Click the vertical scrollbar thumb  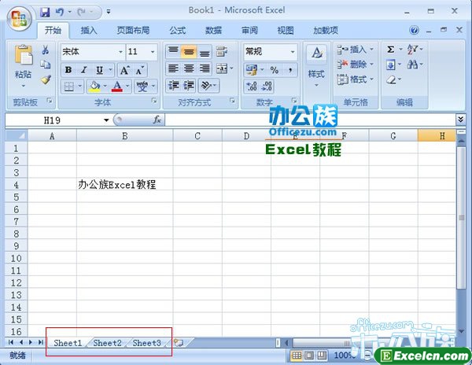[x=461, y=217]
